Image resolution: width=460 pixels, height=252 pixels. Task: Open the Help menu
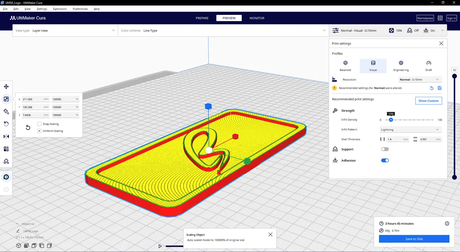point(97,9)
